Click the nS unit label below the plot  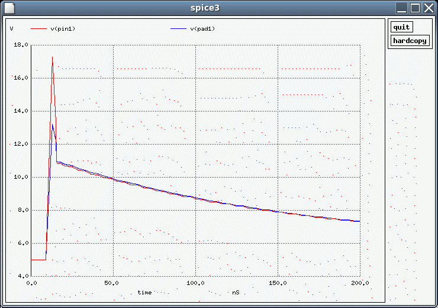click(236, 292)
